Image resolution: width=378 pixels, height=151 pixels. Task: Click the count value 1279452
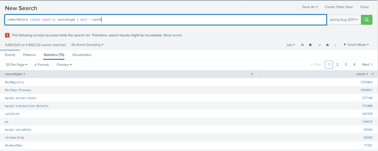(x=366, y=82)
